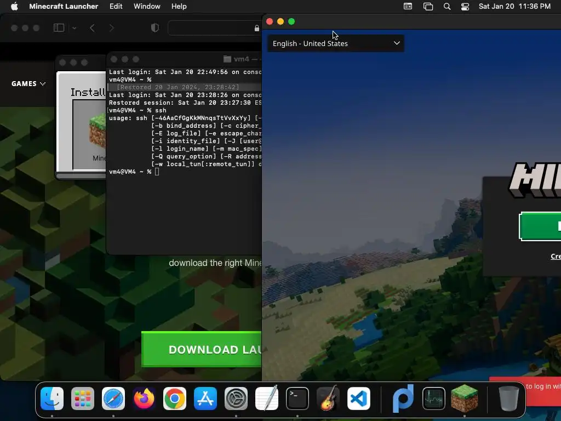The height and width of the screenshot is (421, 561).
Task: Click the keyboard input menu bar icon
Action: 408,7
